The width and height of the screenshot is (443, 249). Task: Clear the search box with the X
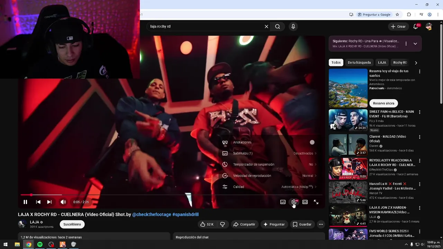266,27
